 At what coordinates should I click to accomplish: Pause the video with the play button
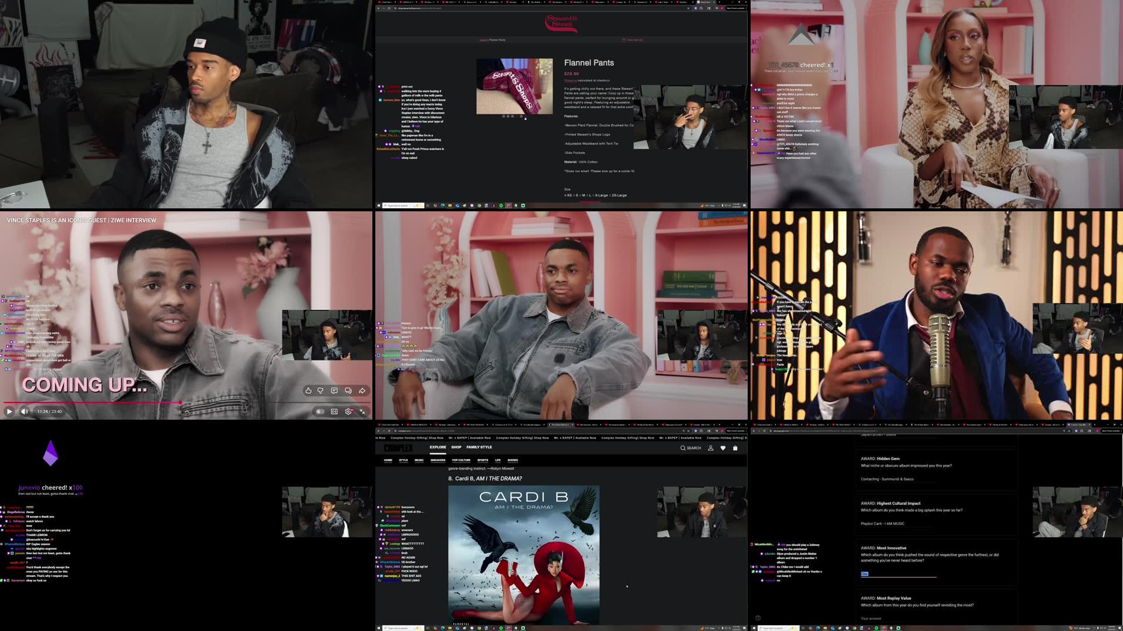click(9, 411)
